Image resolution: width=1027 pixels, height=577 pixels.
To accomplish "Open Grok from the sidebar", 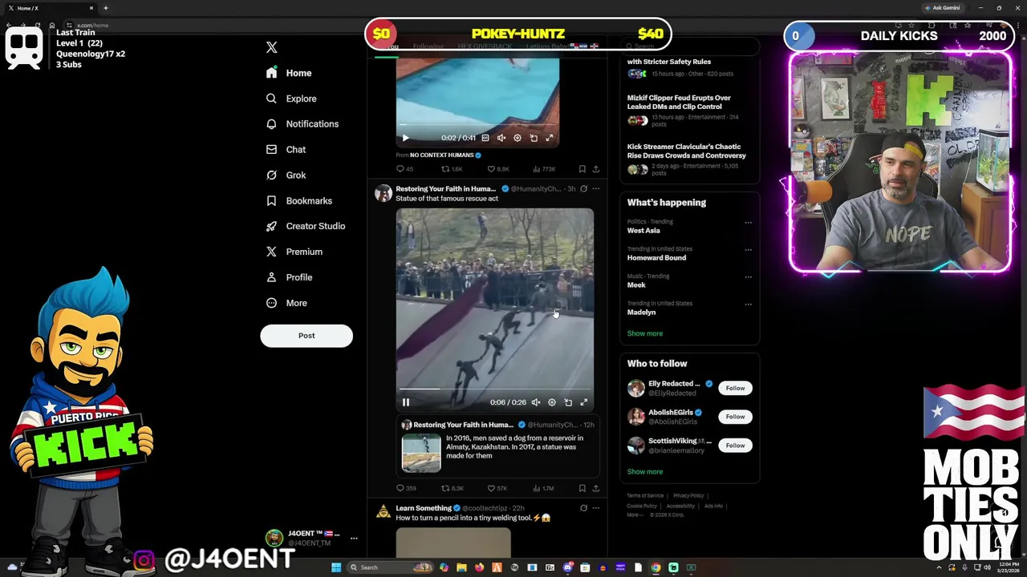I will pos(286,176).
